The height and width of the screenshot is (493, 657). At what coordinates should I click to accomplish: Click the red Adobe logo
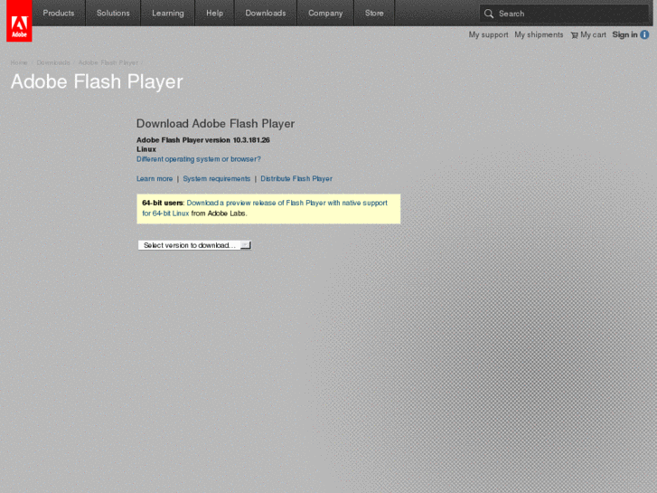pos(19,21)
